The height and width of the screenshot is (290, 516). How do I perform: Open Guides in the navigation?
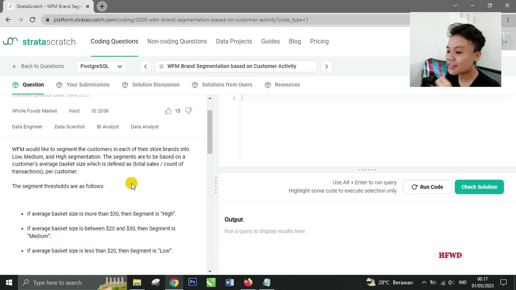click(270, 41)
